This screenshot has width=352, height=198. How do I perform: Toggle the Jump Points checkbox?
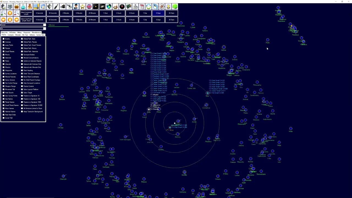point(4,45)
